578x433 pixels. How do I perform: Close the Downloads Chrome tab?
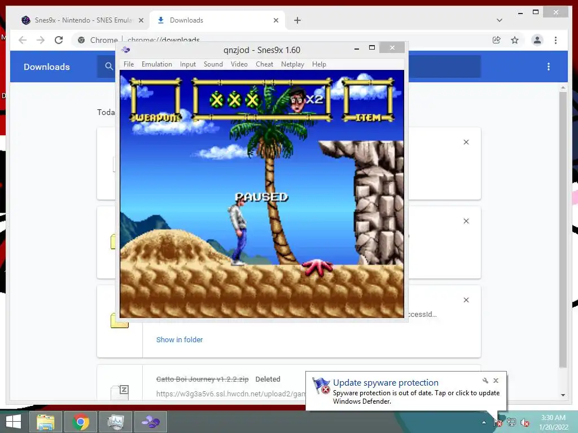pyautogui.click(x=275, y=20)
